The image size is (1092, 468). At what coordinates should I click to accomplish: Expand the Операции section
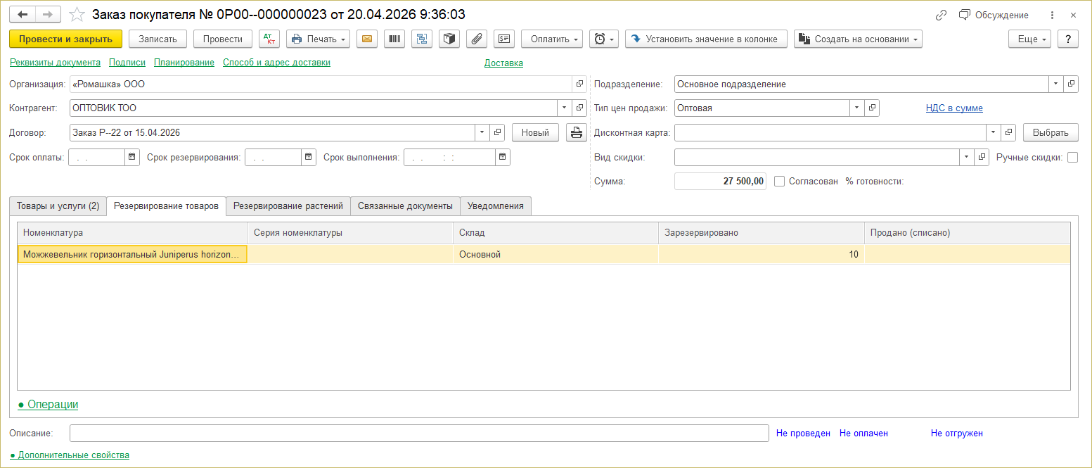click(x=48, y=405)
